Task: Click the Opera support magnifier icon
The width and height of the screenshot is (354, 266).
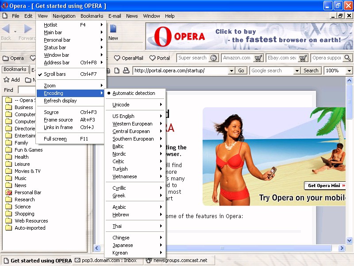Action: pyautogui.click(x=347, y=58)
